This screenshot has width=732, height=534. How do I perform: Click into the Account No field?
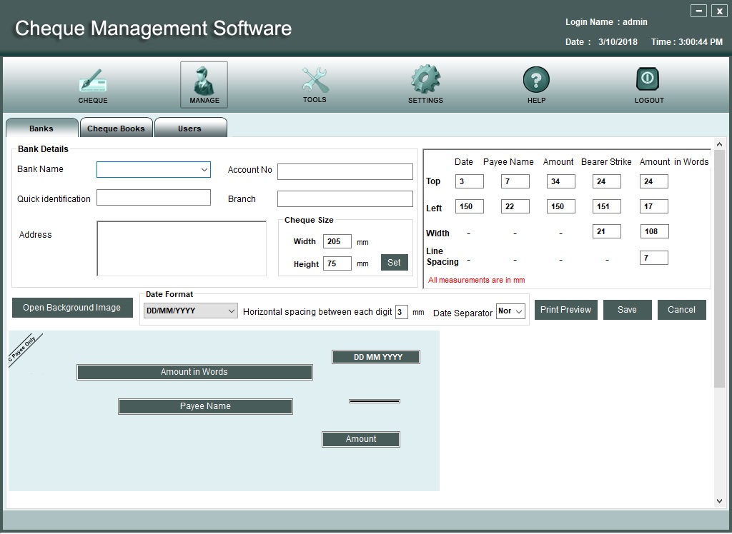(x=345, y=171)
